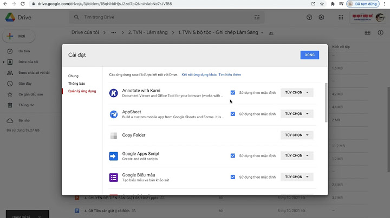Open the Kết nối ứng dụng khác link
The image size is (390, 218).
199,74
